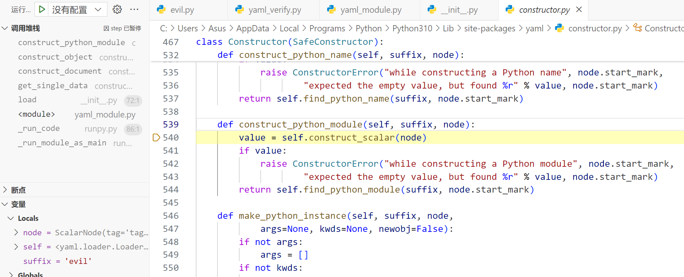Select the <module> yaml_module.py frame
The width and height of the screenshot is (684, 277).
75,114
